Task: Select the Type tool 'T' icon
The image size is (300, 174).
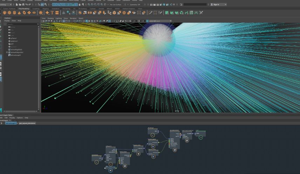Action: click(x=52, y=13)
